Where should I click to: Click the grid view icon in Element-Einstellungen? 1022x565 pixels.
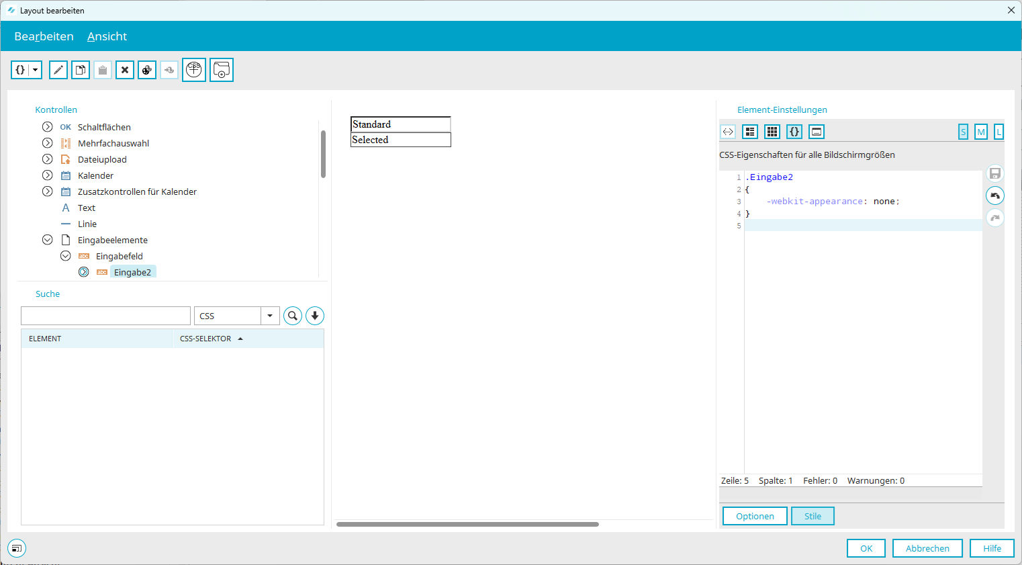coord(772,132)
